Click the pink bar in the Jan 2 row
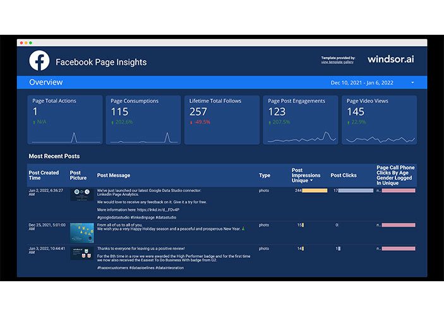This screenshot has height=316, width=444. [399, 190]
